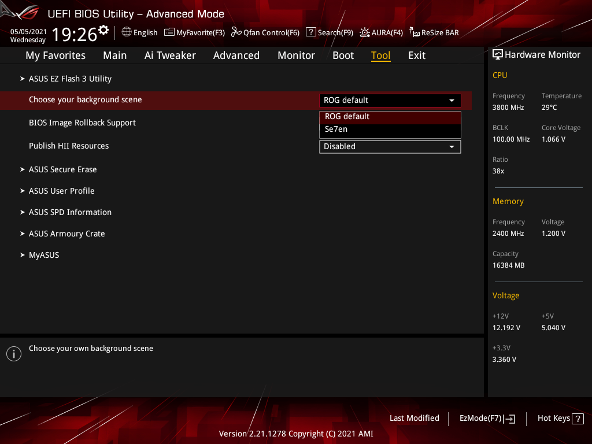Switch to My Favorites tab
Viewport: 592px width, 444px height.
(55, 55)
